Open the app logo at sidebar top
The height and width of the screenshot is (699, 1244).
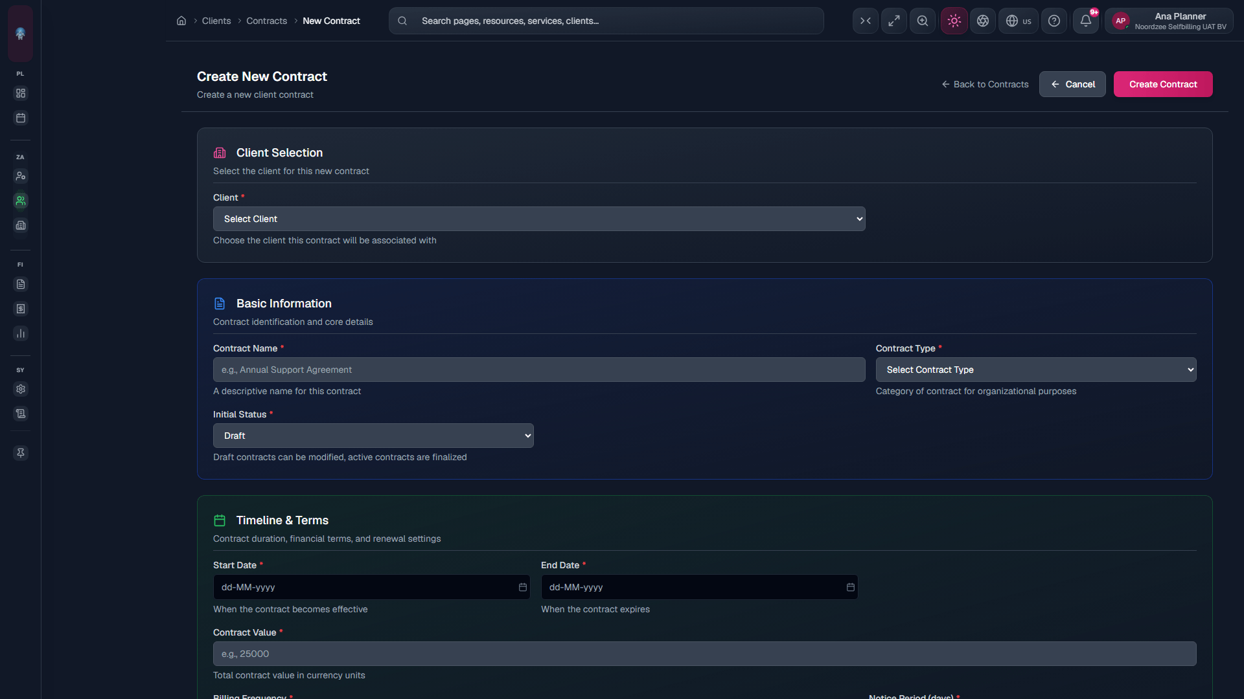point(20,34)
